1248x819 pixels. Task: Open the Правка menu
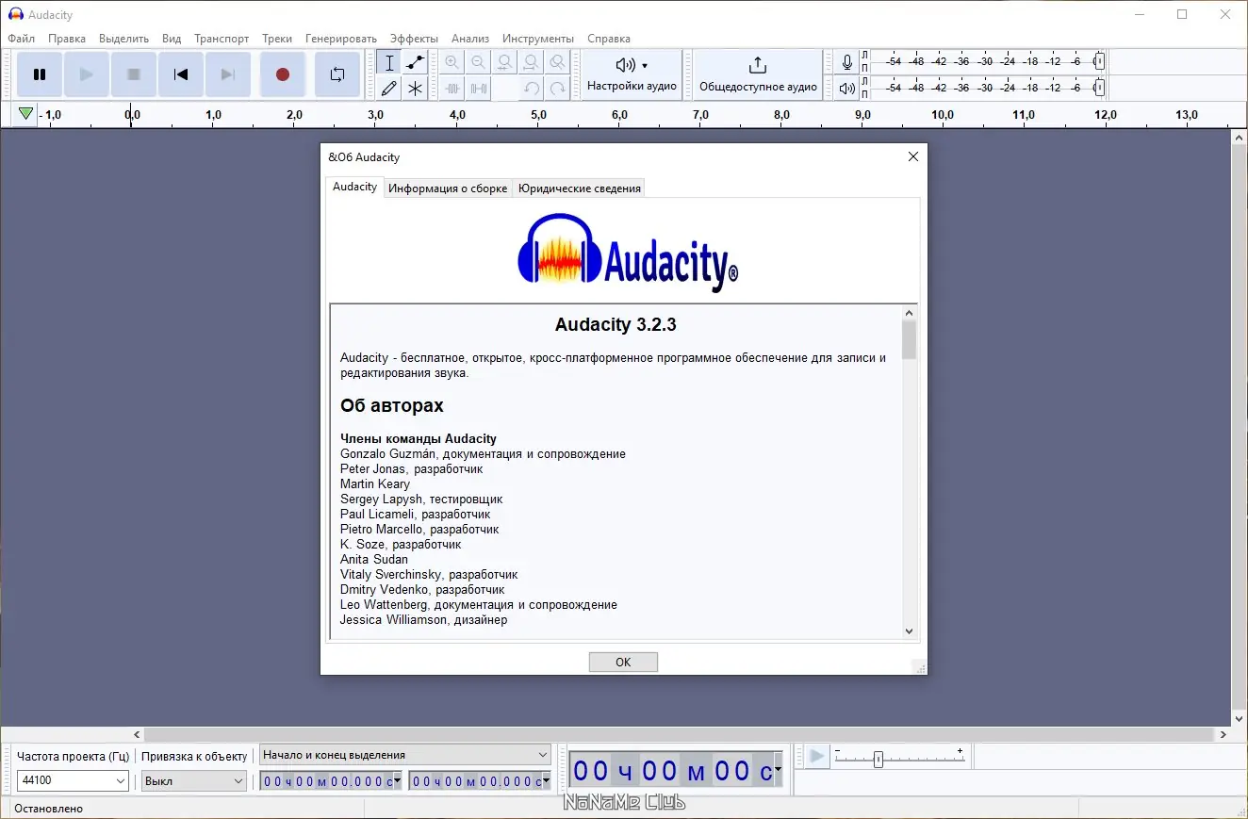[67, 39]
